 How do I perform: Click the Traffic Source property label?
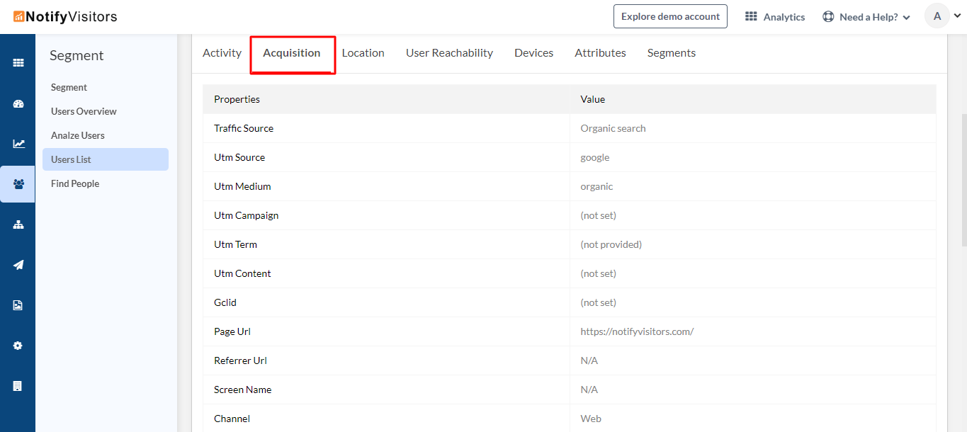[x=244, y=129]
